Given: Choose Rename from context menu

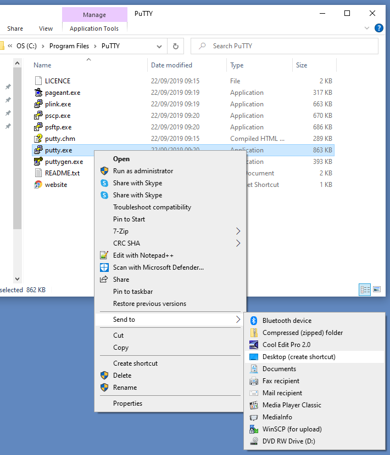Looking at the screenshot, I should coord(171,388).
